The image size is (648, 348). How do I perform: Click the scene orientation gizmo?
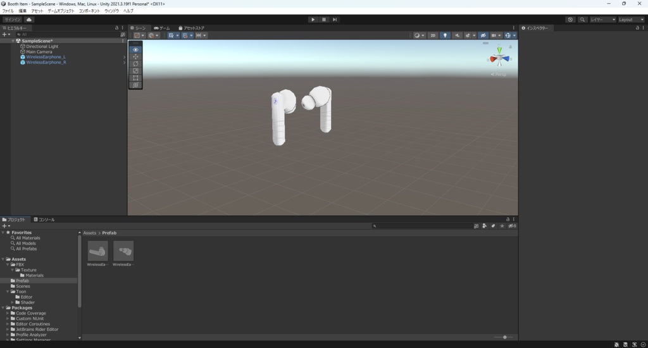pos(499,58)
